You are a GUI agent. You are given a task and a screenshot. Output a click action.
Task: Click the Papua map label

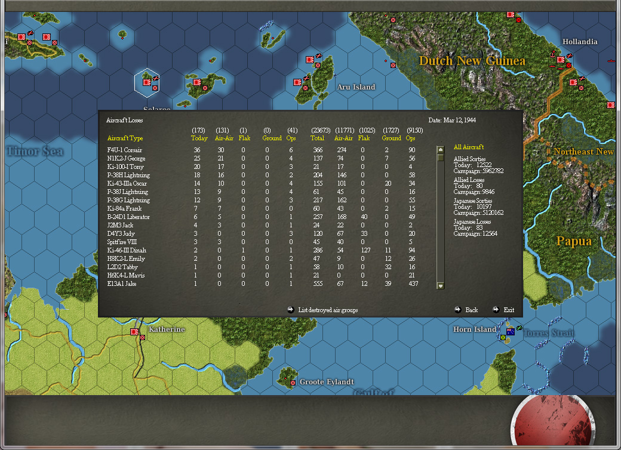click(574, 241)
